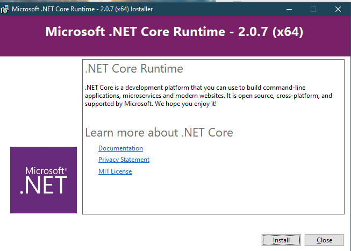Viewport: 351px width, 251px height.
Task: Close the installer window with X
Action: tap(338, 9)
